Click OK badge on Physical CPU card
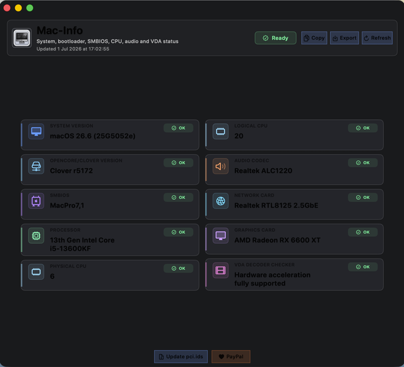 coord(178,268)
